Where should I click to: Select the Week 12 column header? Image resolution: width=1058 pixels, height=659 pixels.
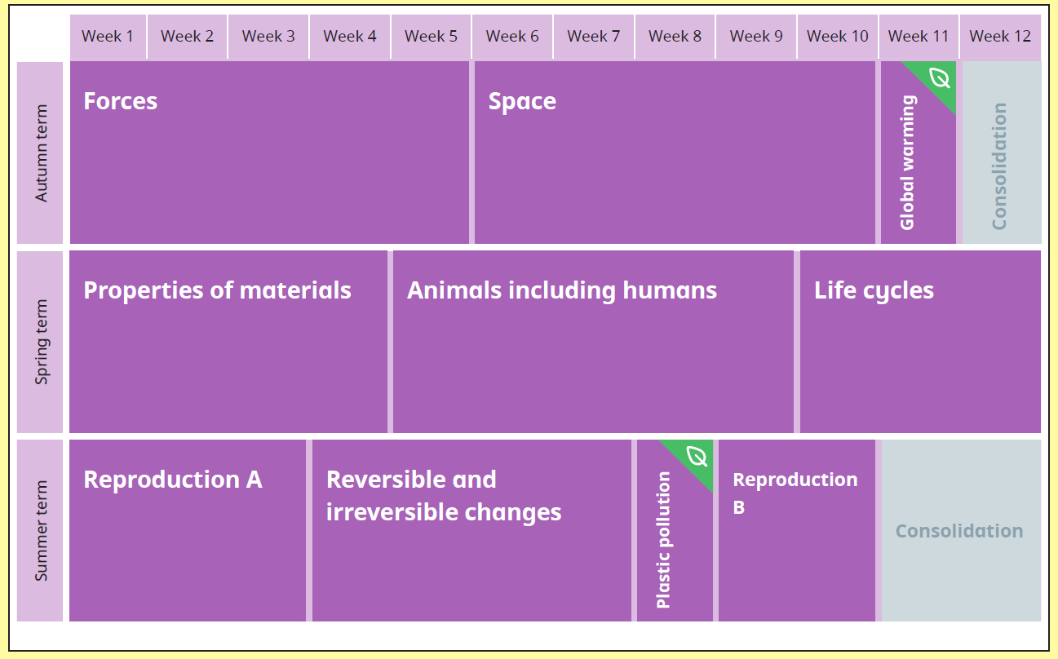pos(1000,37)
